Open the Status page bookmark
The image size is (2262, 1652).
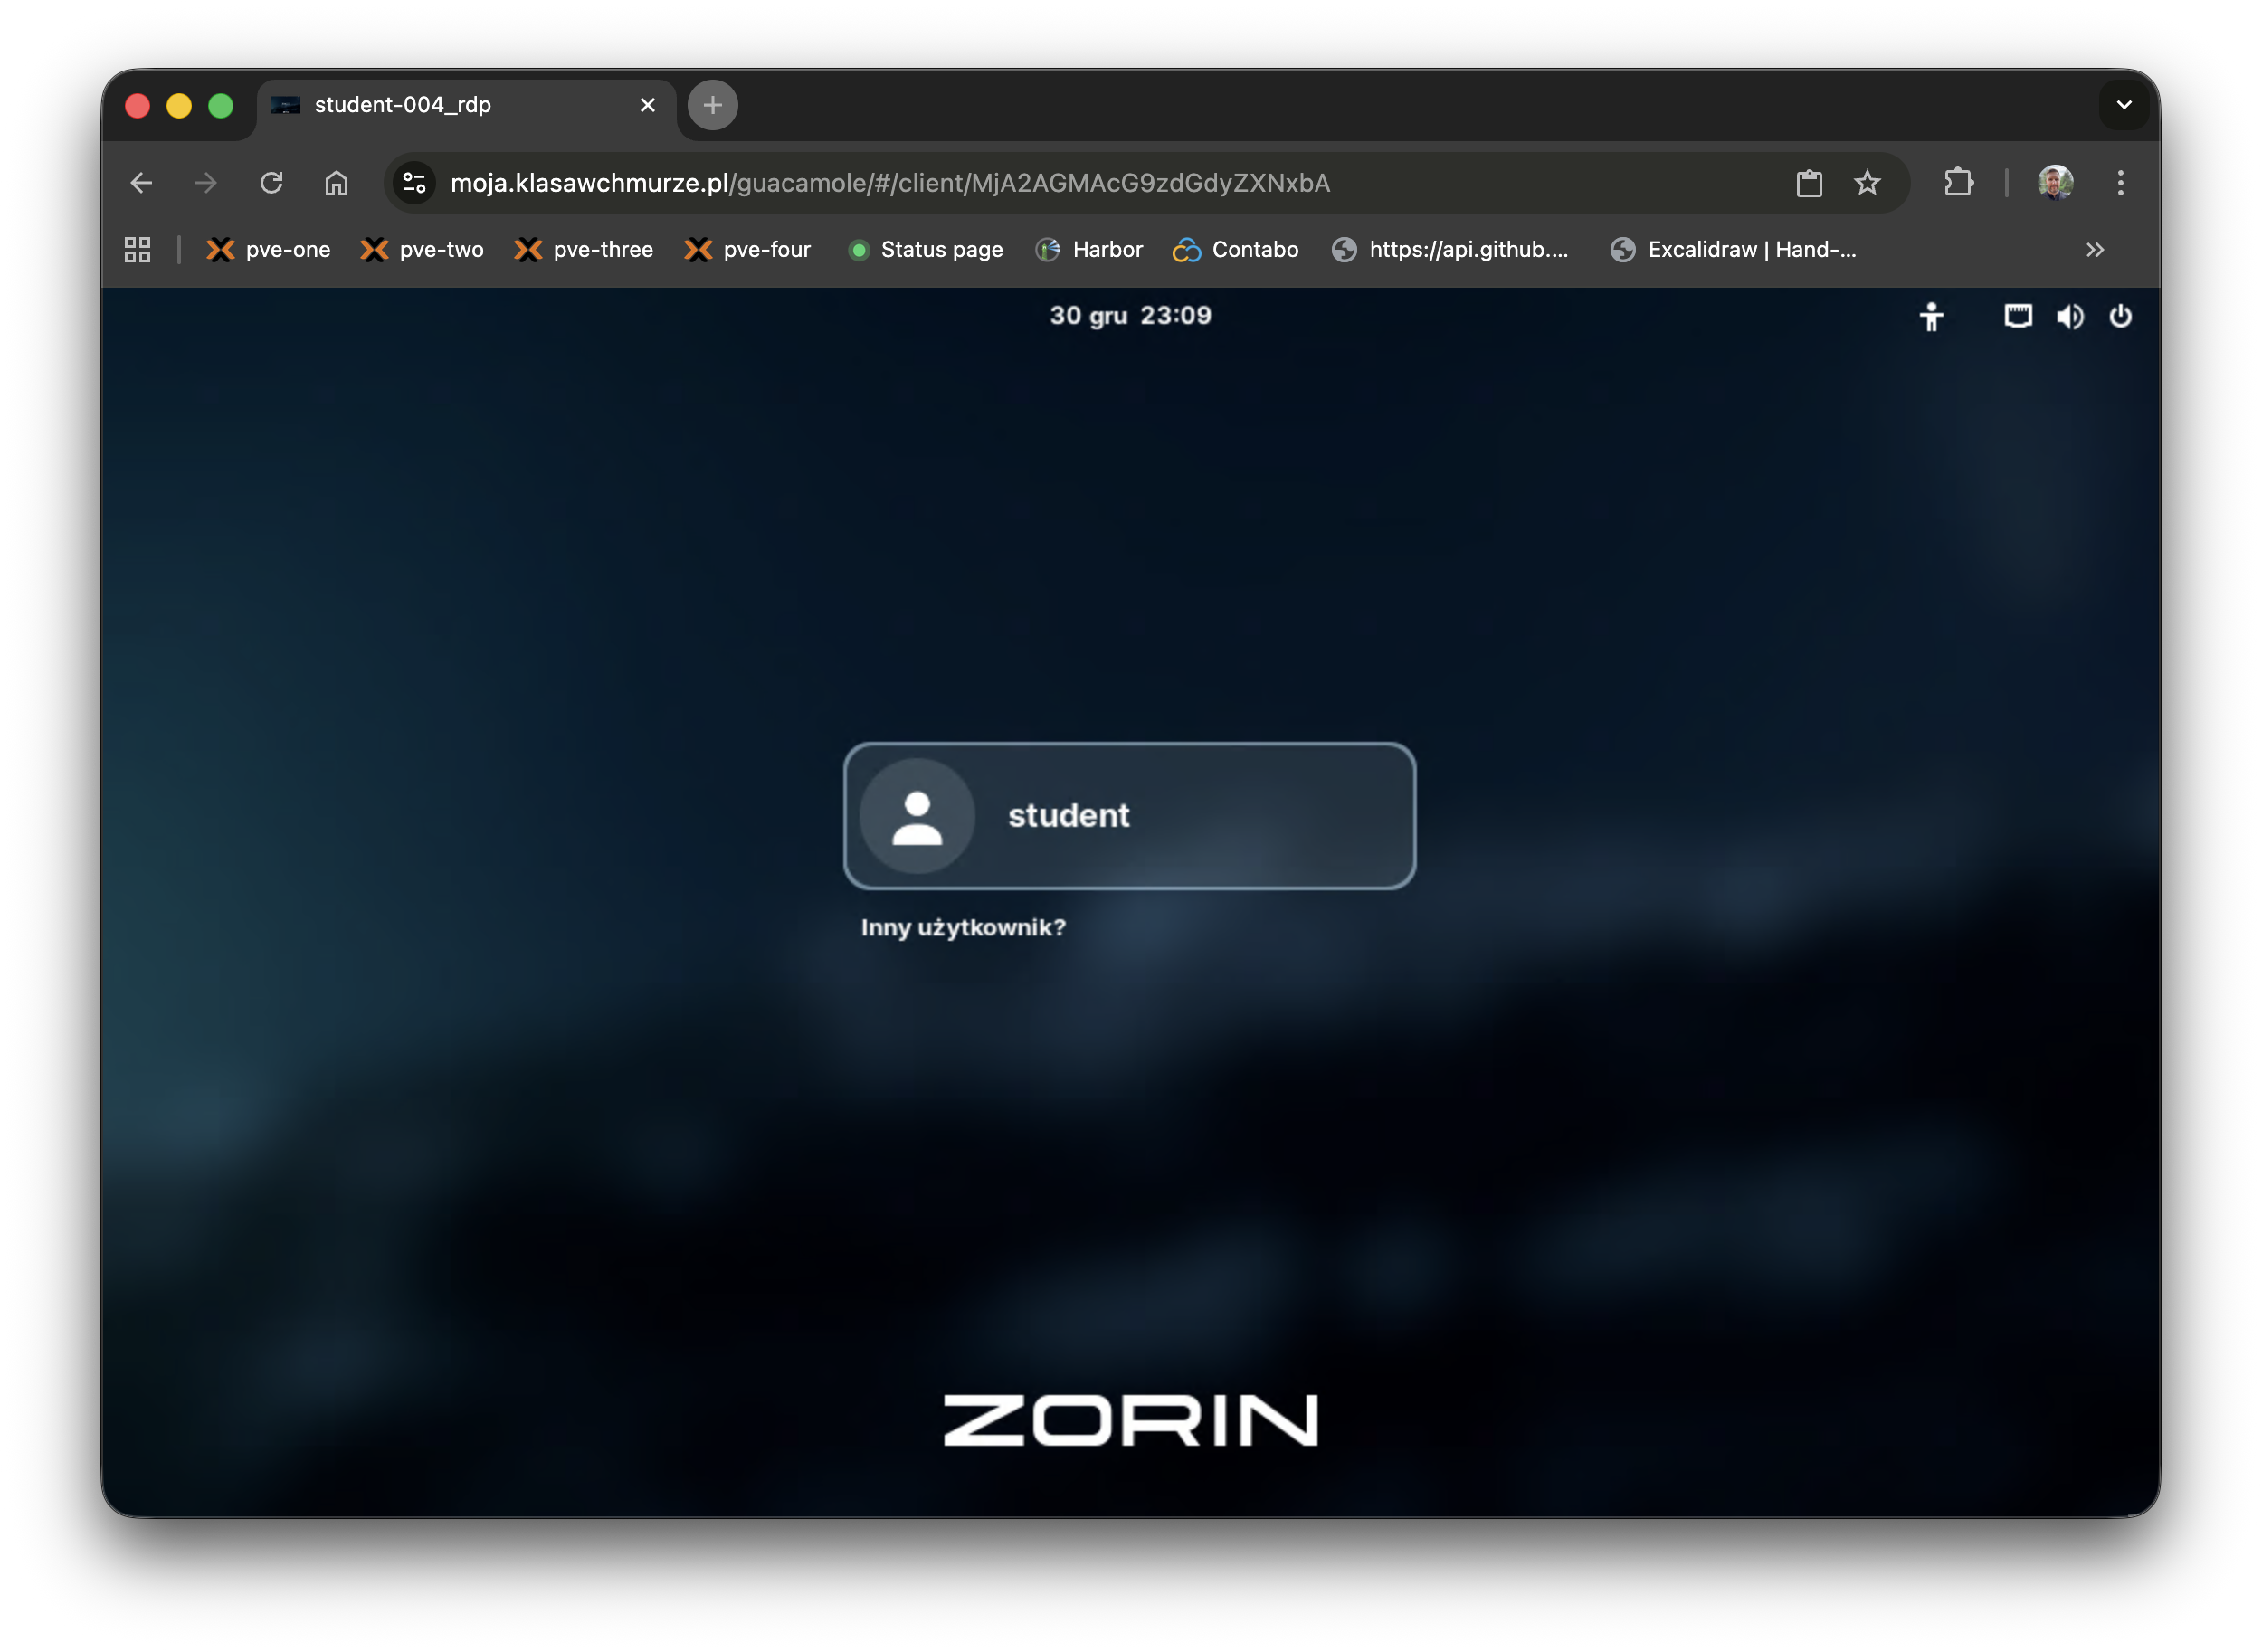click(x=924, y=250)
